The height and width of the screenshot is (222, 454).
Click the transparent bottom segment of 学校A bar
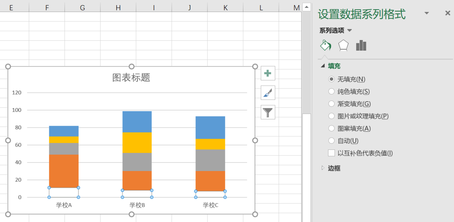[64, 192]
